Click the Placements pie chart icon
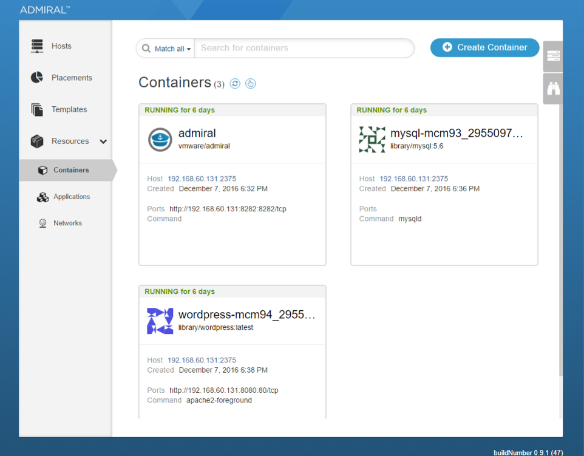 coord(37,78)
